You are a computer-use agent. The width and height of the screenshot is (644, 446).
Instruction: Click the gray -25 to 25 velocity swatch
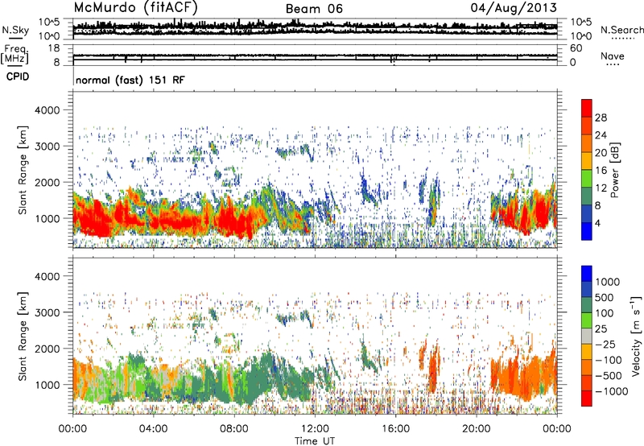pos(587,337)
